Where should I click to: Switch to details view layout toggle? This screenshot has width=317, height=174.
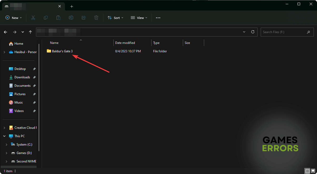pyautogui.click(x=307, y=171)
